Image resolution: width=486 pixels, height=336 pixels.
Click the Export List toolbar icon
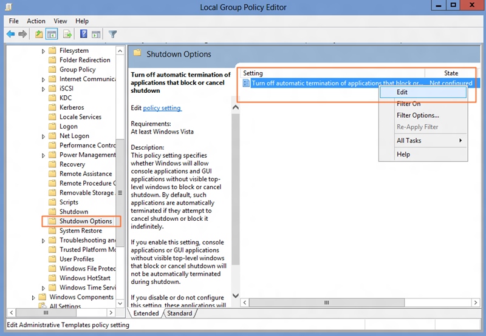tap(67, 34)
